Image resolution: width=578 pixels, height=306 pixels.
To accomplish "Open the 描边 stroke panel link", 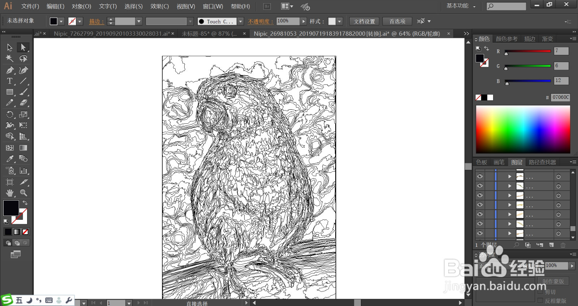I will point(96,21).
